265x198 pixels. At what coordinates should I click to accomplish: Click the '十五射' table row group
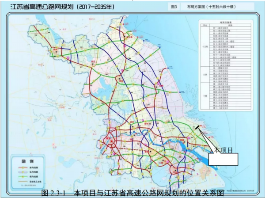(x=204, y=46)
